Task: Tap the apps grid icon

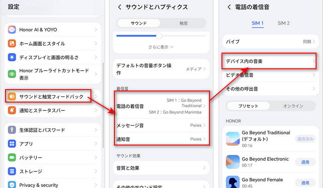Action: [x=12, y=144]
